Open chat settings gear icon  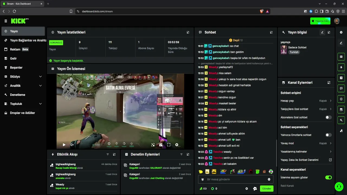click(x=247, y=188)
